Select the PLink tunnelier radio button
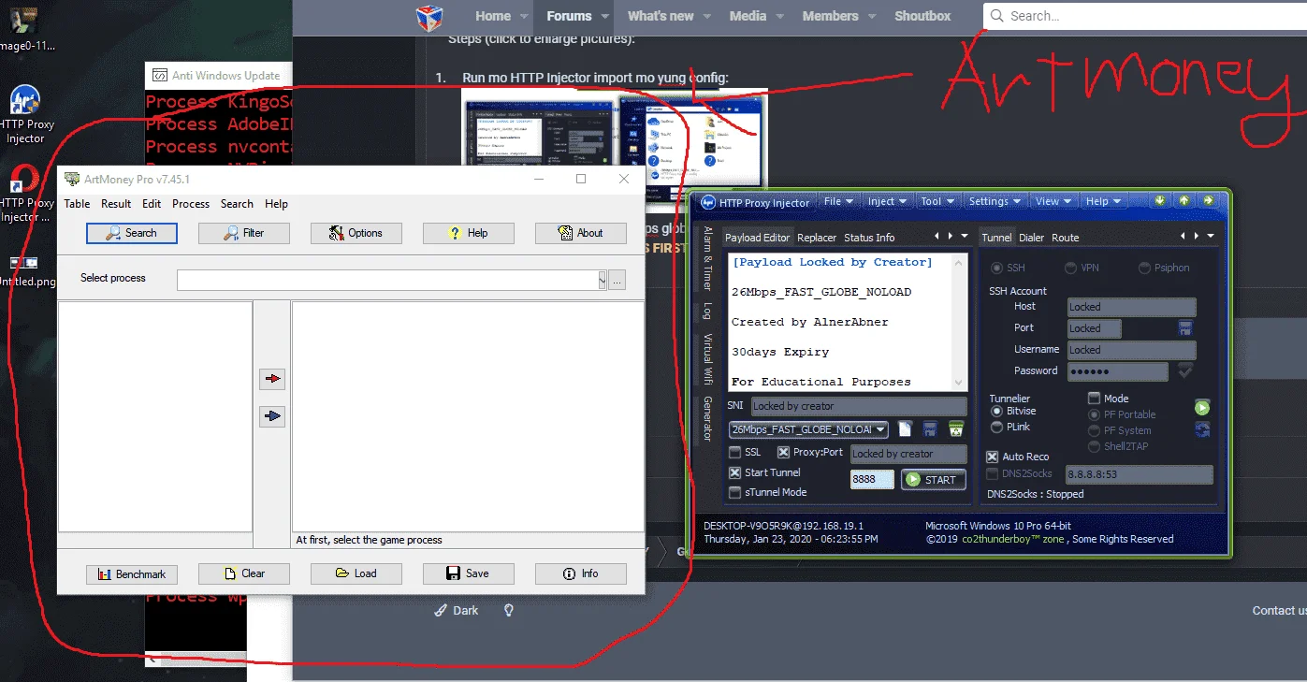Screen dimensions: 1307x682 [x=996, y=427]
